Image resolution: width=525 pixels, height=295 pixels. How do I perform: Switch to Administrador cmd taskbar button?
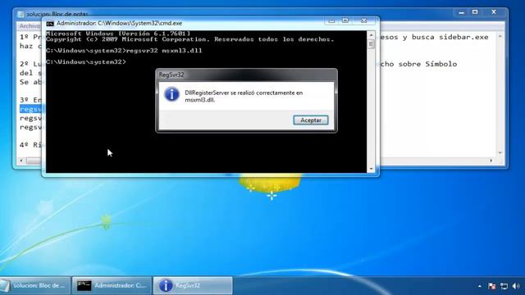(x=112, y=285)
